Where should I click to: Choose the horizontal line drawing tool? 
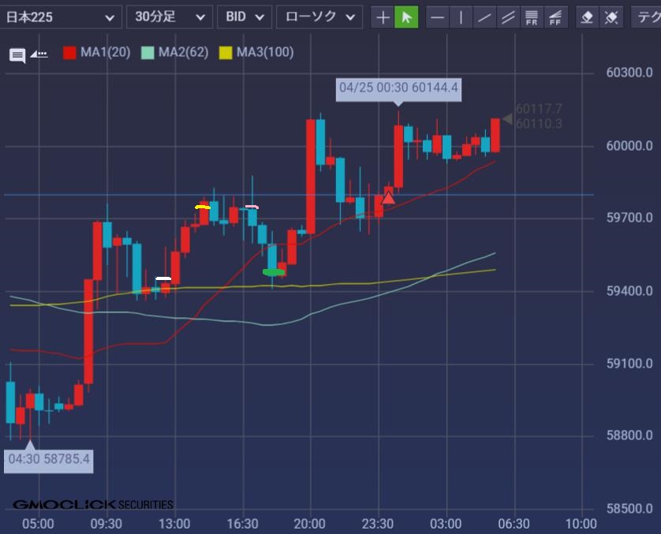coord(438,17)
